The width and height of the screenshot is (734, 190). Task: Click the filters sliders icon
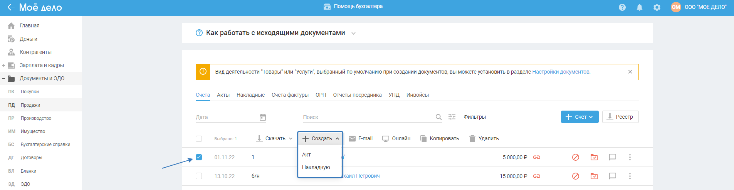point(452,117)
